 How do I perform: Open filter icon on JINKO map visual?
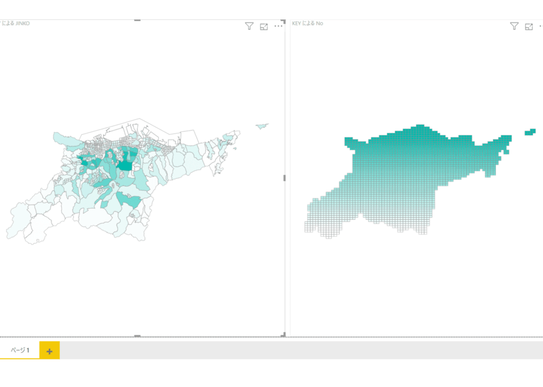pos(249,26)
